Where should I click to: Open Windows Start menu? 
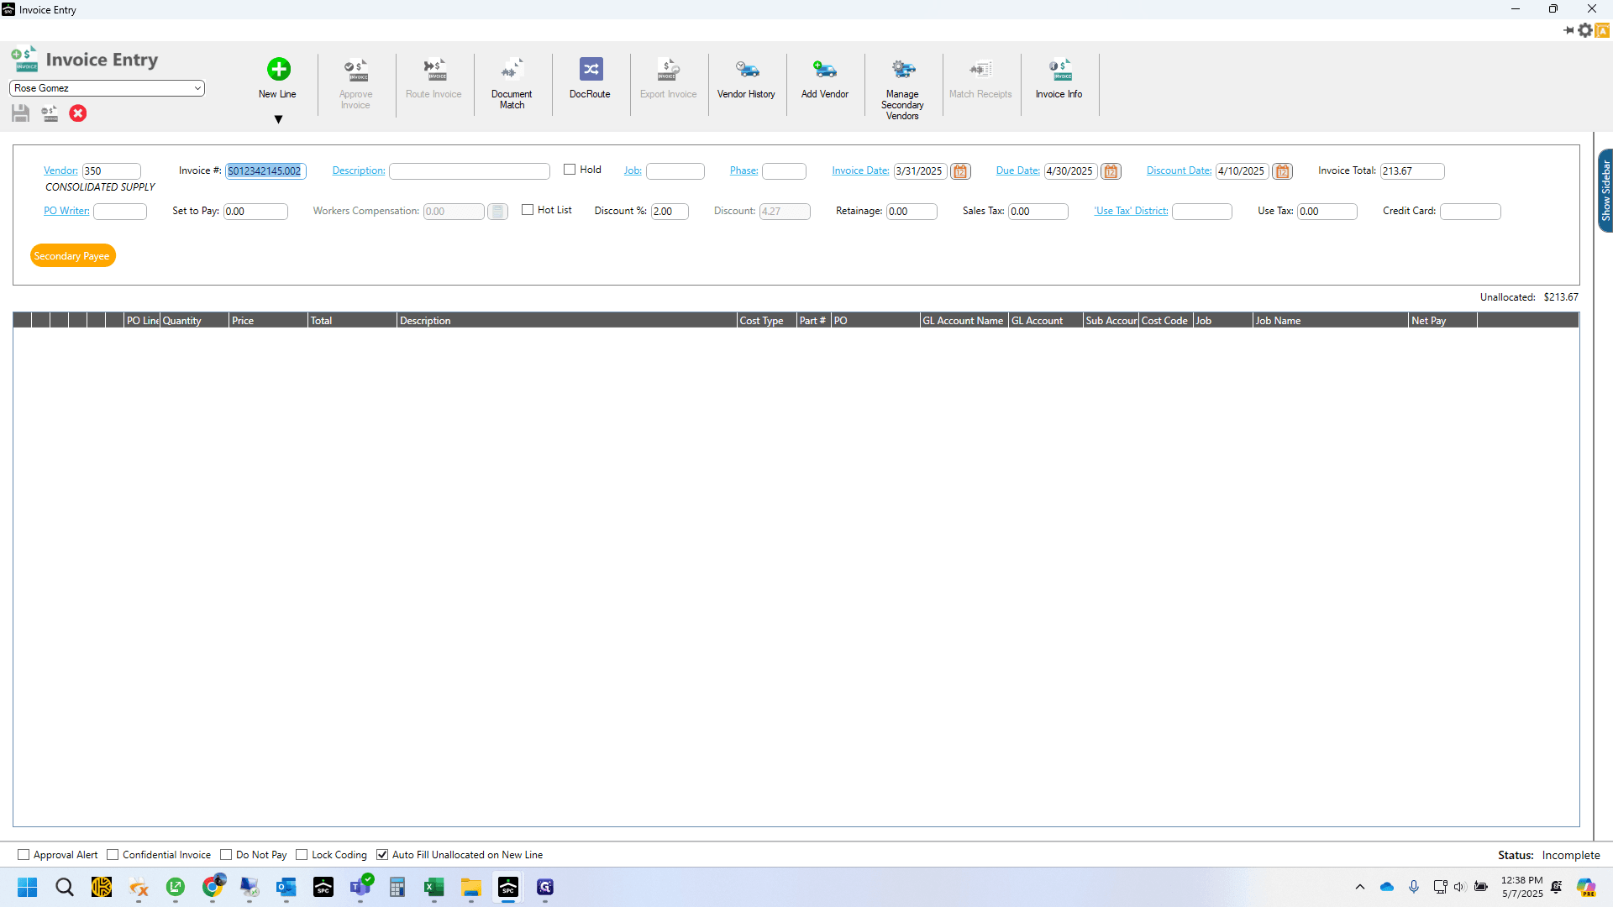point(28,888)
